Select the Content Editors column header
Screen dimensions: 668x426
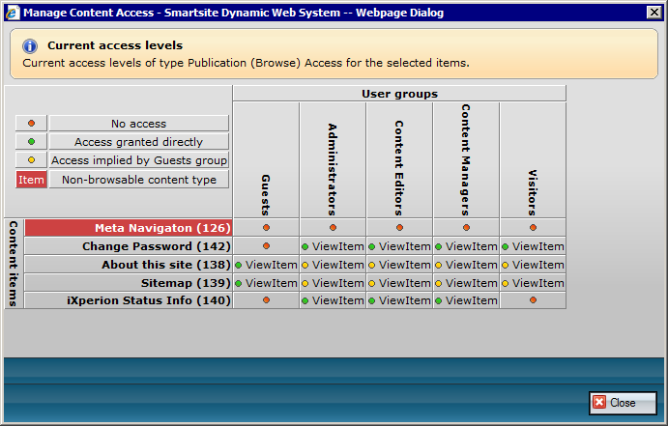(399, 160)
